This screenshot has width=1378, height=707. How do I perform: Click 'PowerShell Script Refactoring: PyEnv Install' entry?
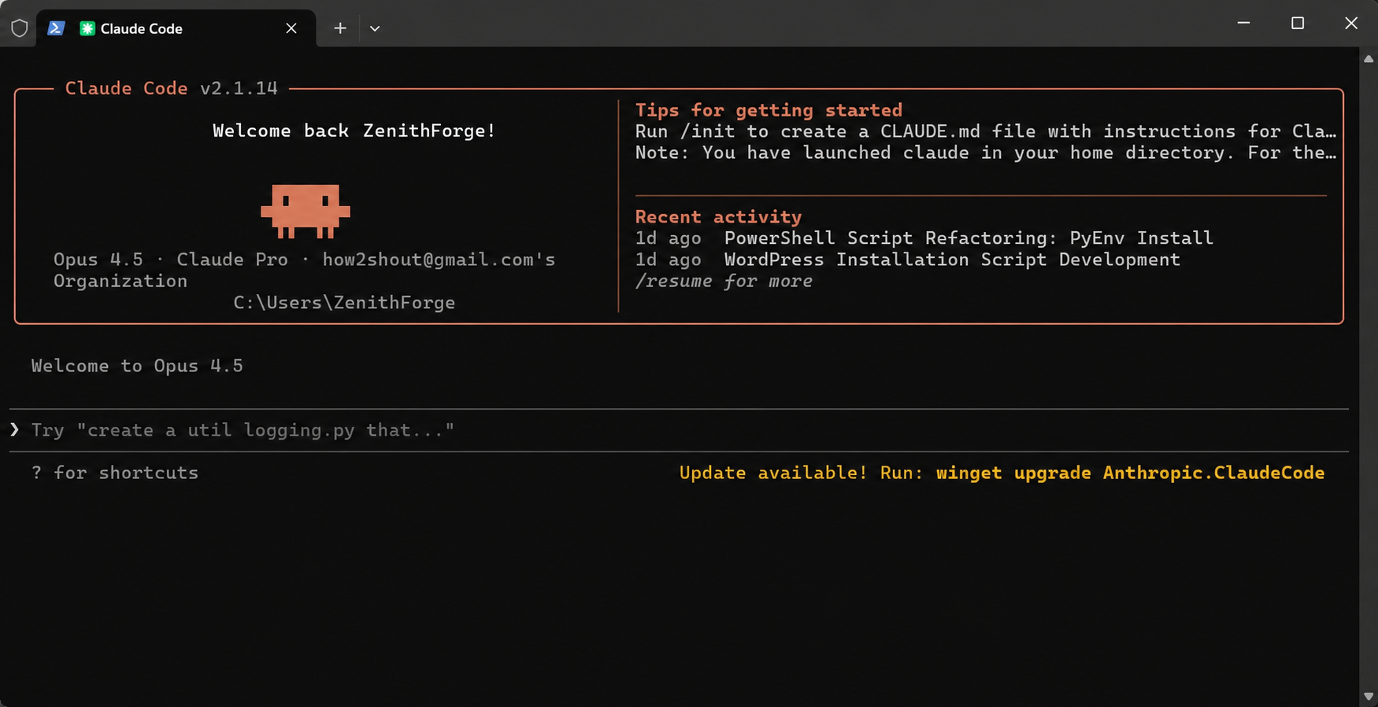(969, 238)
